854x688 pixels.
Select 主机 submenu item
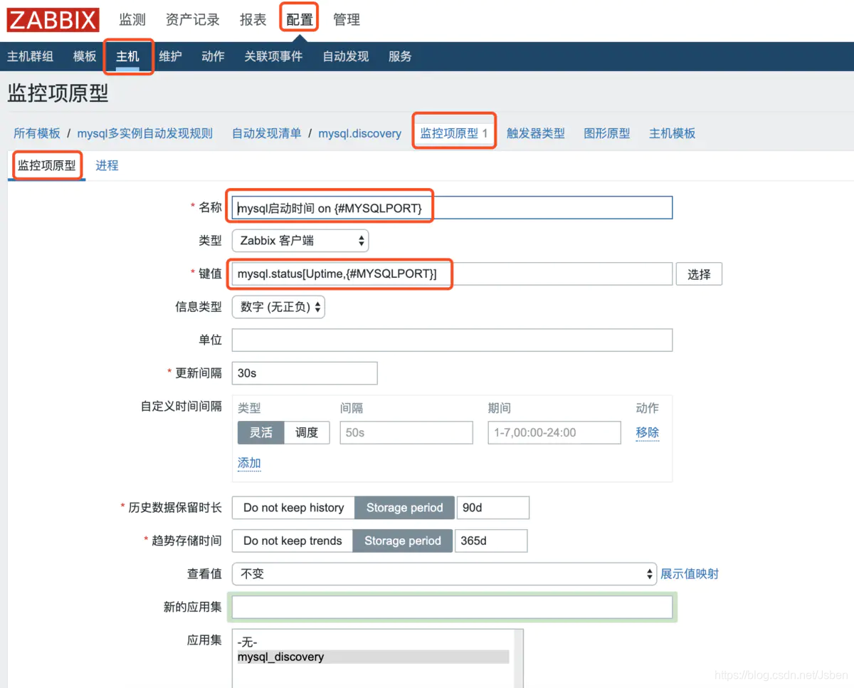pos(127,56)
